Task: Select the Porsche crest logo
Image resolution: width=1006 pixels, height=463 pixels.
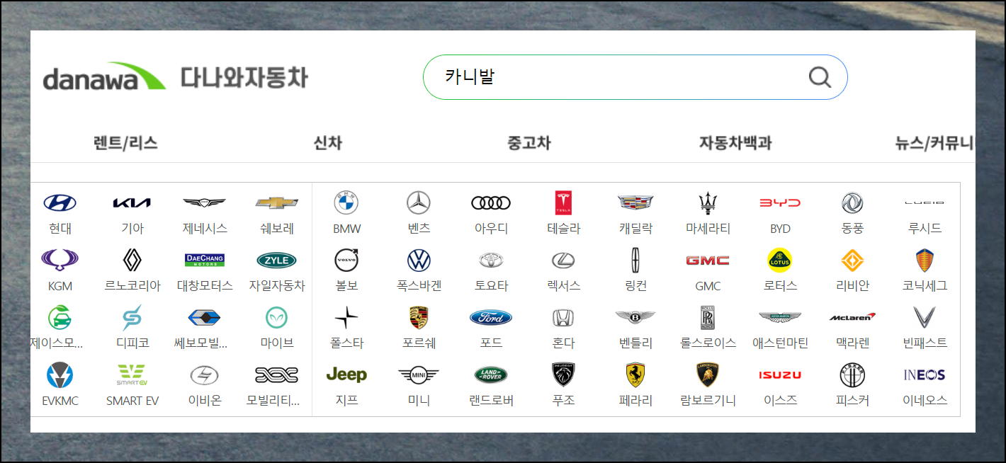Action: 419,318
